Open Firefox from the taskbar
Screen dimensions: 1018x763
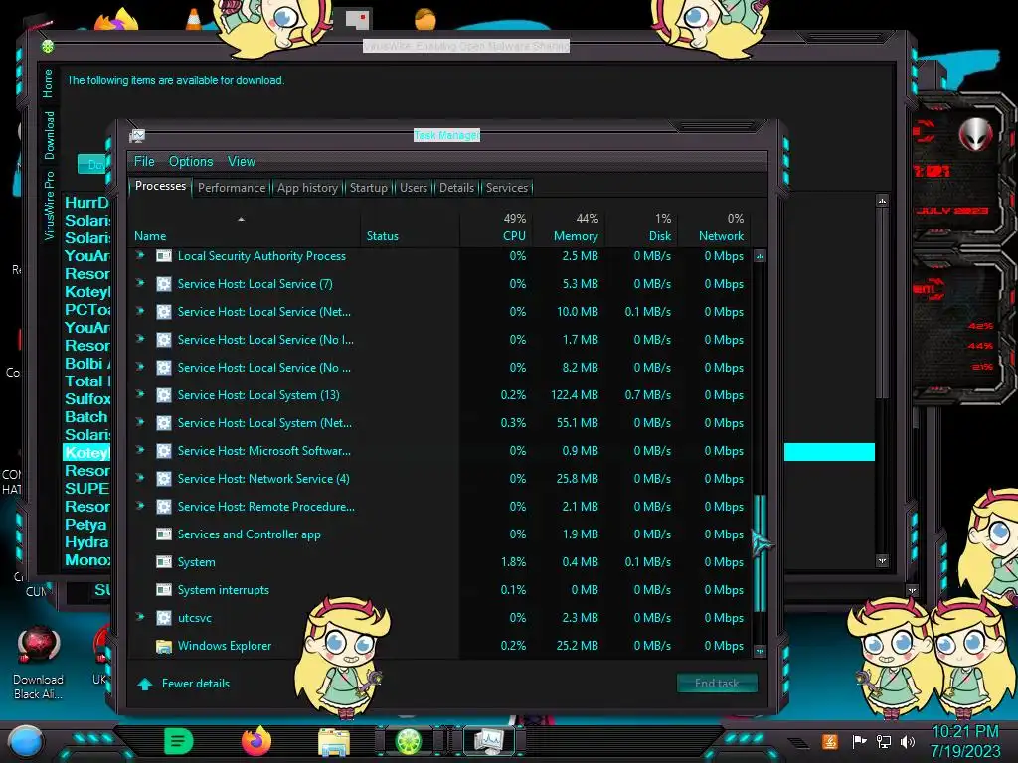tap(256, 741)
